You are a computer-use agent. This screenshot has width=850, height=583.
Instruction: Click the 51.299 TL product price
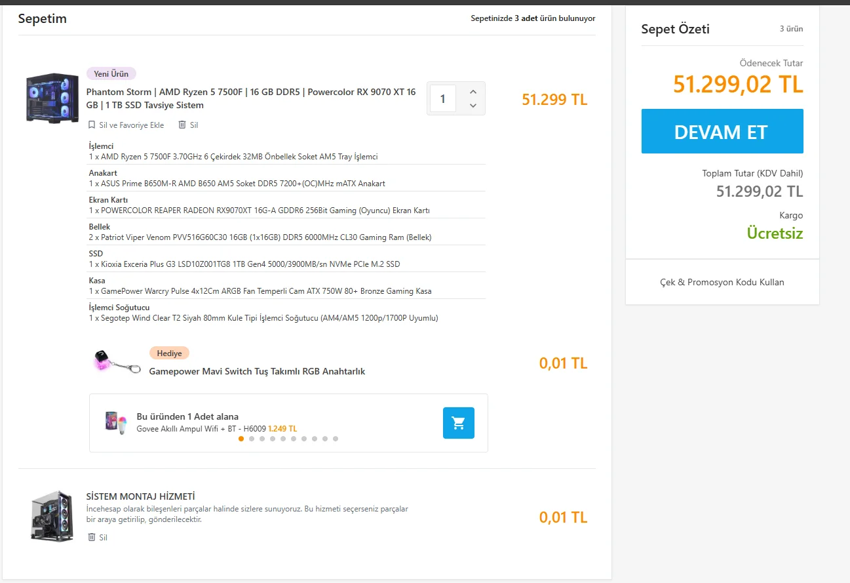(x=554, y=100)
